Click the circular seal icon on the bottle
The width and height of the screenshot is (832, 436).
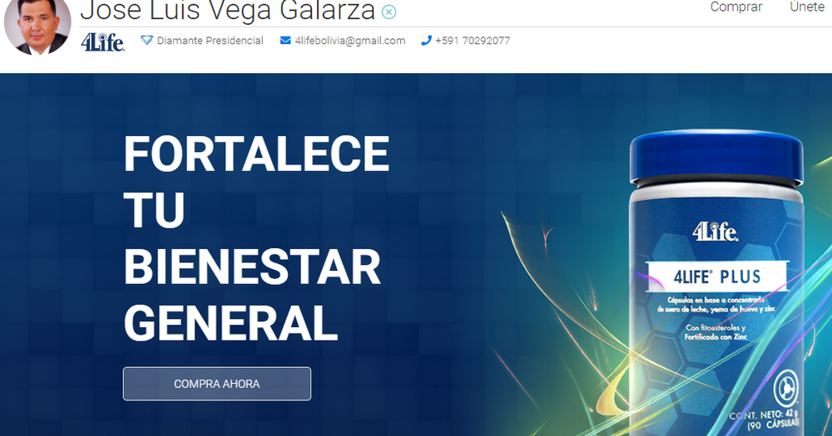pyautogui.click(x=787, y=390)
